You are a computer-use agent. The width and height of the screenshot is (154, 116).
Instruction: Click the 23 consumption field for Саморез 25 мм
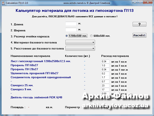pyautogui.click(x=105, y=86)
